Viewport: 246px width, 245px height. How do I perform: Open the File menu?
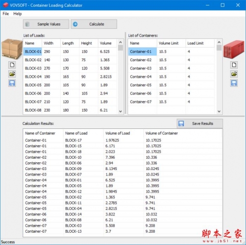click(6, 14)
